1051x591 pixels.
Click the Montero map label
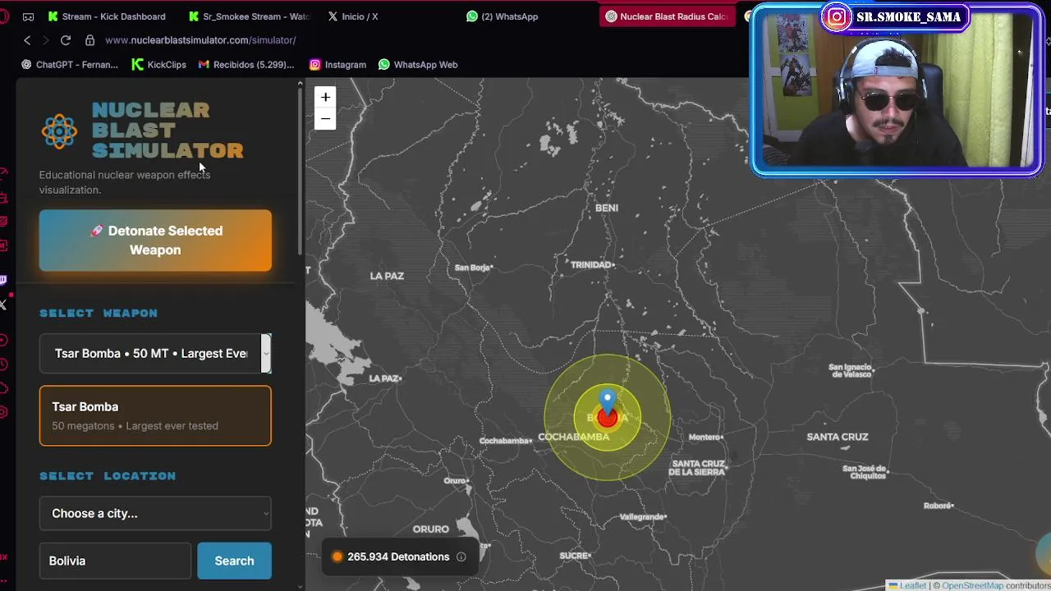tap(705, 438)
